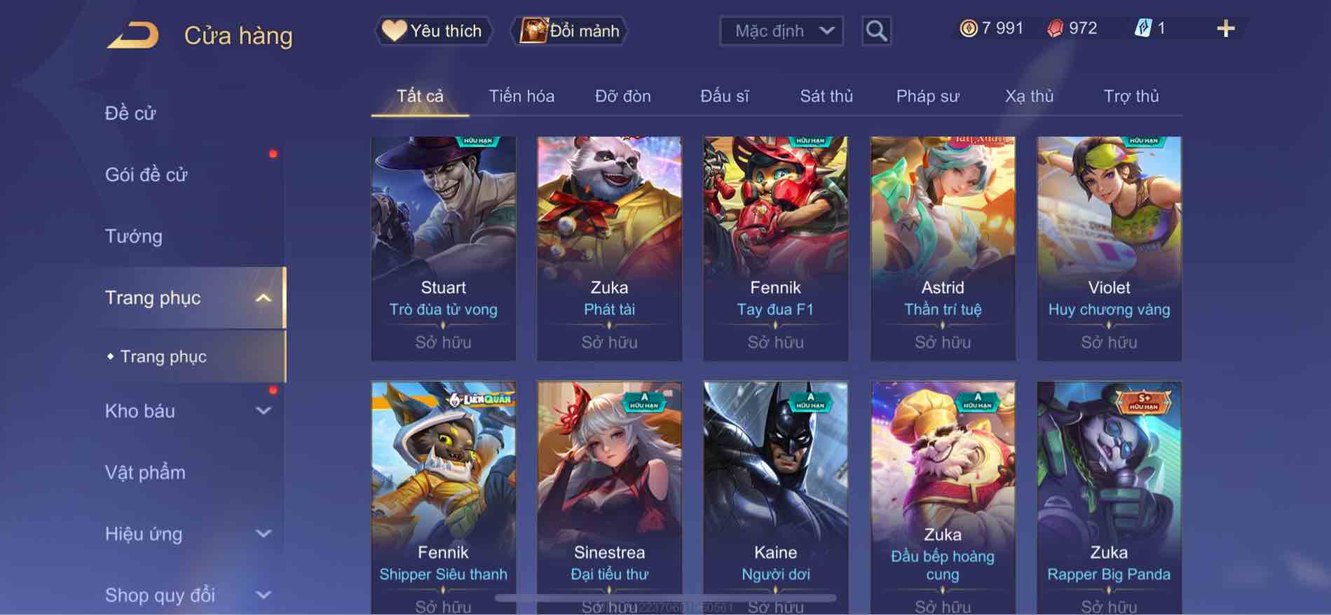Tap the back arrow beside Cửa hàng

[133, 35]
